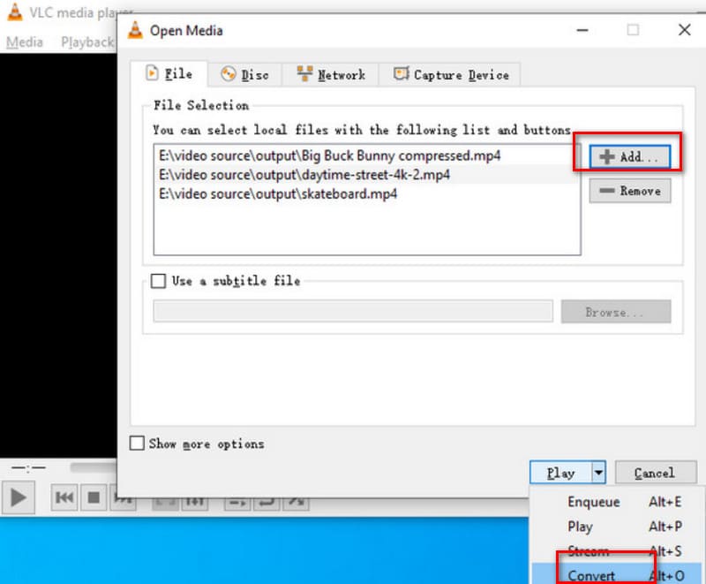Choose Enqueue from the dropdown menu
706x584 pixels.
618,502
